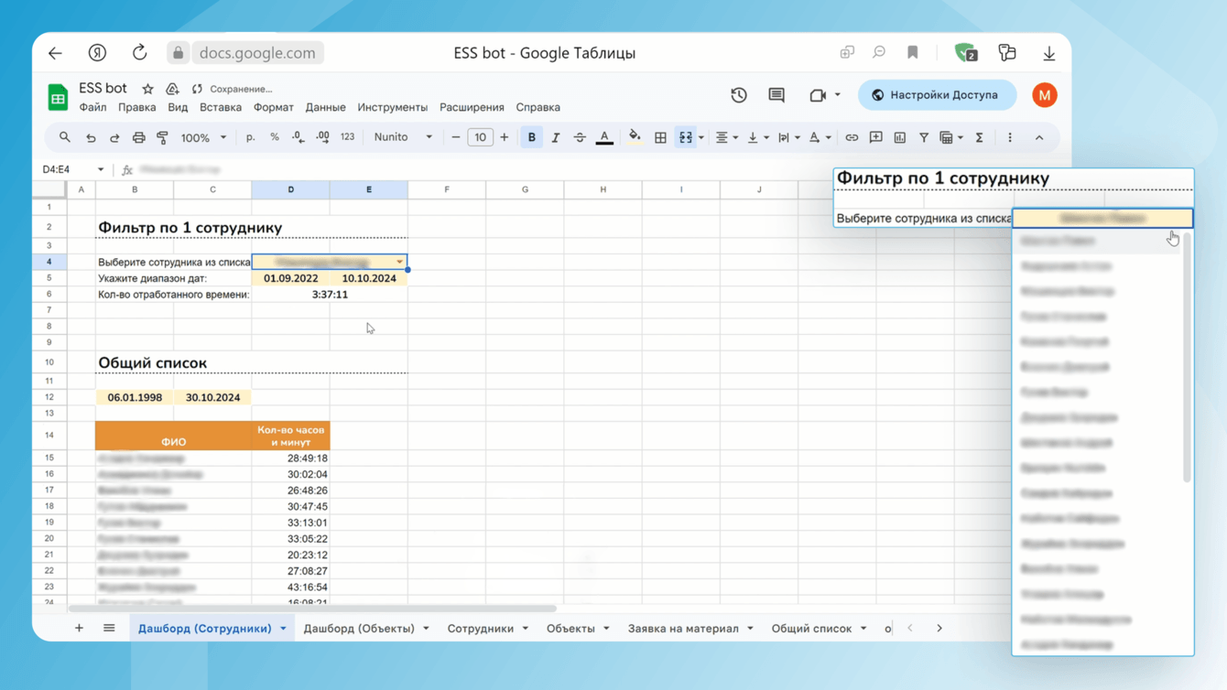
Task: Open the comments panel icon
Action: coord(776,95)
